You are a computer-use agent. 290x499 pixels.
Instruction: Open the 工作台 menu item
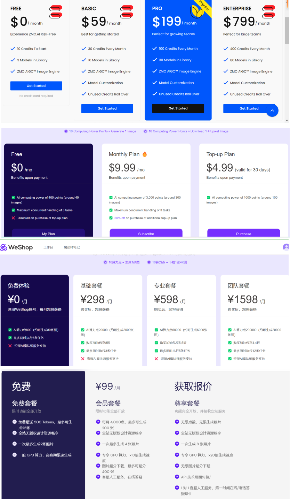pos(48,247)
